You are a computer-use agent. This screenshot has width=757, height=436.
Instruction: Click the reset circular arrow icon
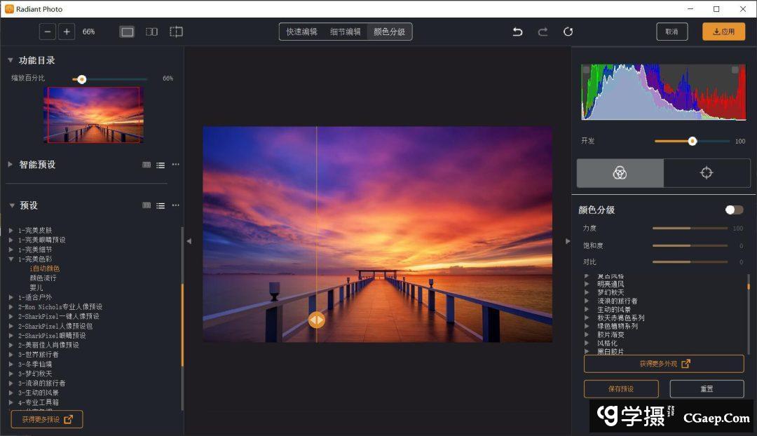(x=568, y=32)
